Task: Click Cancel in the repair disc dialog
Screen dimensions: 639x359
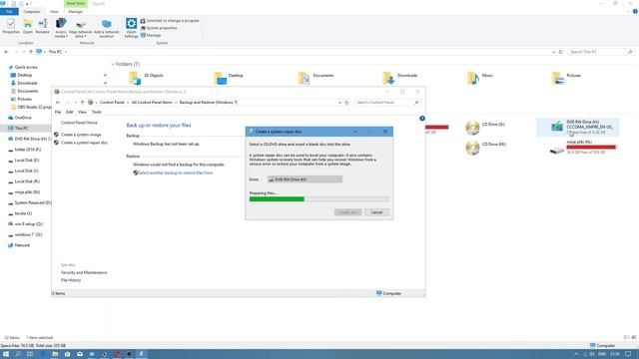Action: 376,212
